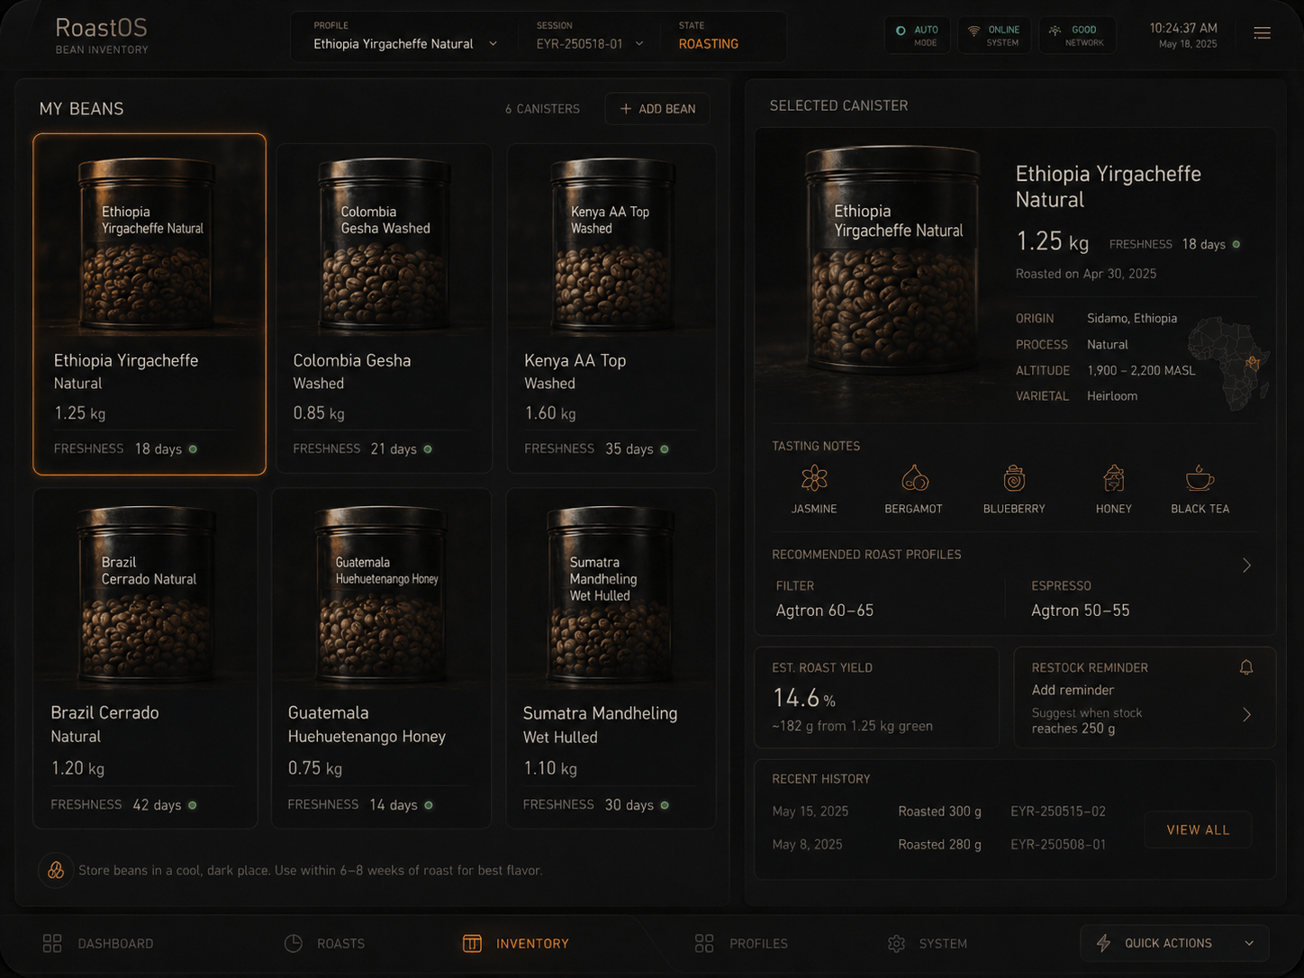Image resolution: width=1304 pixels, height=978 pixels.
Task: Click the 1,900 – 2,200 MASL altitude
Action: pyautogui.click(x=1141, y=371)
